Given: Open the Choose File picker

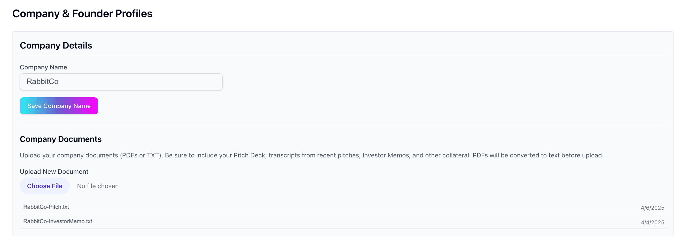Looking at the screenshot, I should click(x=44, y=186).
